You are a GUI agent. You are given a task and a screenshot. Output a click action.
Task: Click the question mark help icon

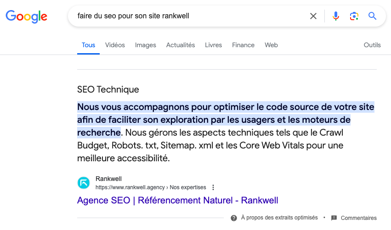234,218
